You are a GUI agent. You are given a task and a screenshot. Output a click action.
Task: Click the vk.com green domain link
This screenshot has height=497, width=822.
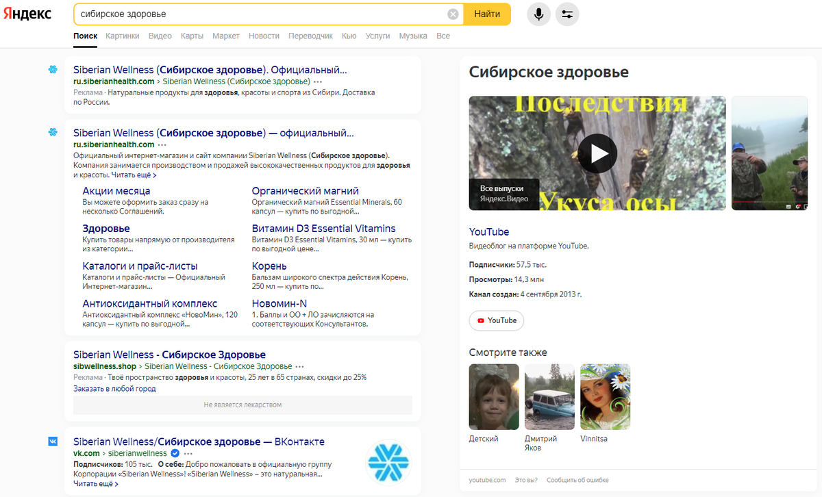86,453
